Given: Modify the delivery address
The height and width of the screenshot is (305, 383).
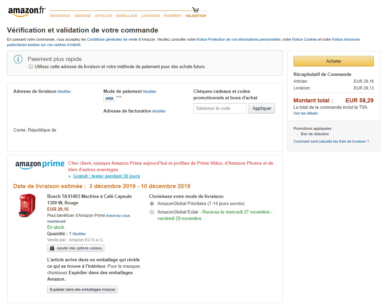Looking at the screenshot, I should [64, 91].
